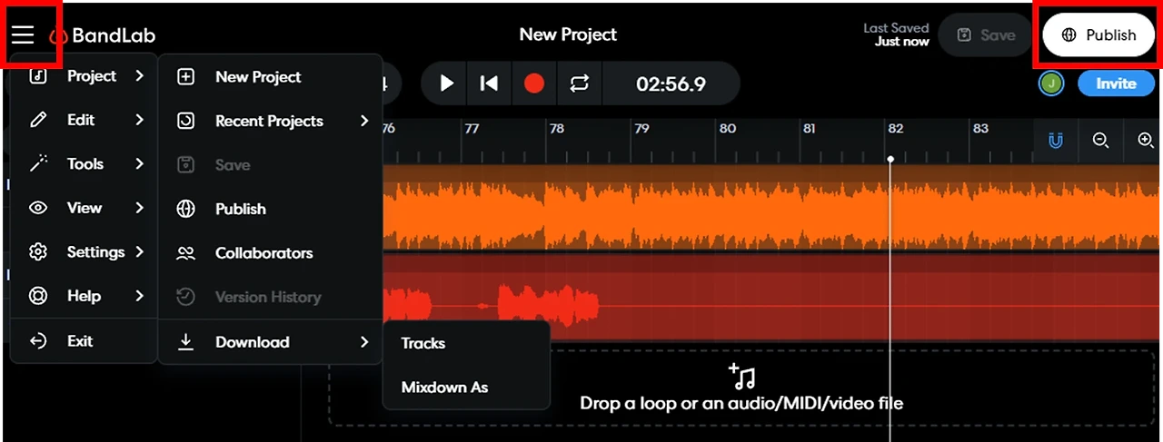Choose Mixdown As download option

[467, 387]
